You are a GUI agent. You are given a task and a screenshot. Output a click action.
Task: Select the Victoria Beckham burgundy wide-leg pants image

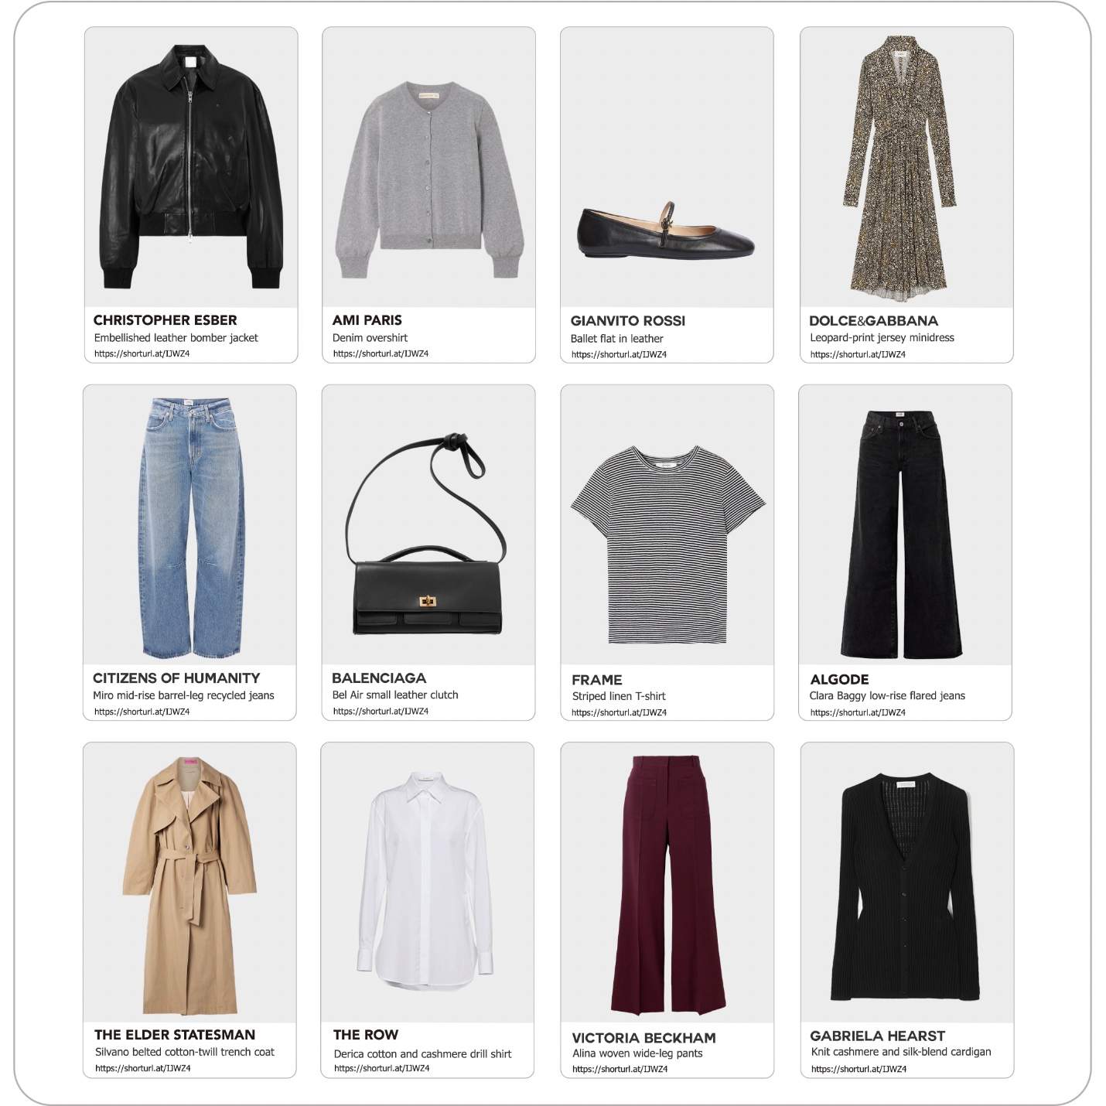(x=667, y=882)
